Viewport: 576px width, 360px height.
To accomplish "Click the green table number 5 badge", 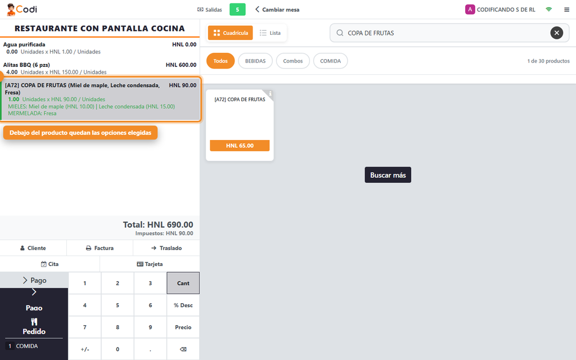I will [x=237, y=10].
